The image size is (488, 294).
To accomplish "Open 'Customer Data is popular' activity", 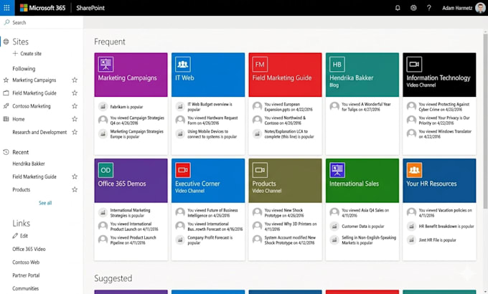I will click(x=363, y=226).
